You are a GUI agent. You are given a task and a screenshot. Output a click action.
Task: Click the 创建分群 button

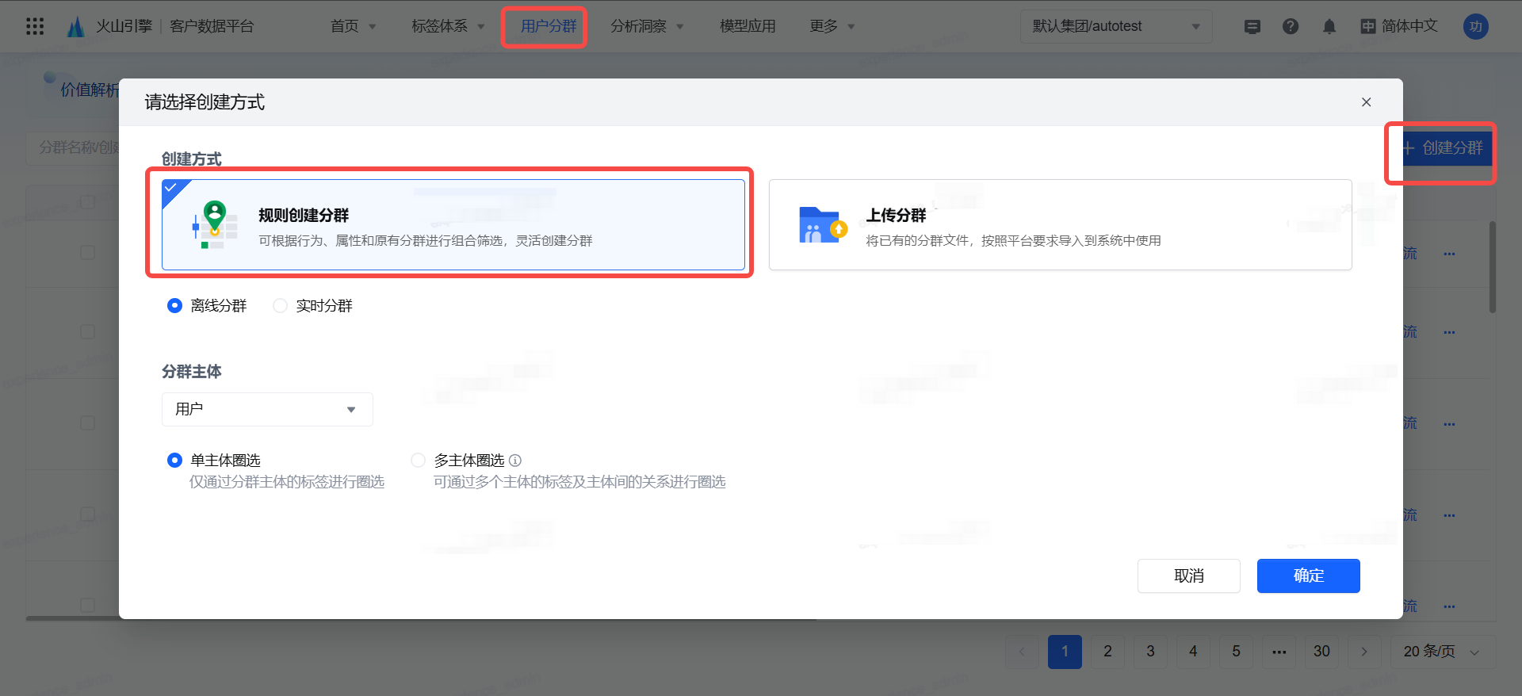[x=1446, y=148]
